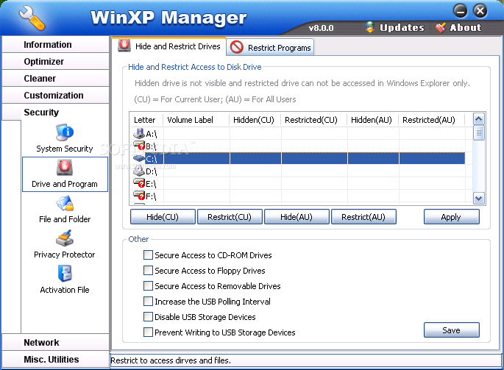The height and width of the screenshot is (370, 504).
Task: Open the About link
Action: point(466,28)
